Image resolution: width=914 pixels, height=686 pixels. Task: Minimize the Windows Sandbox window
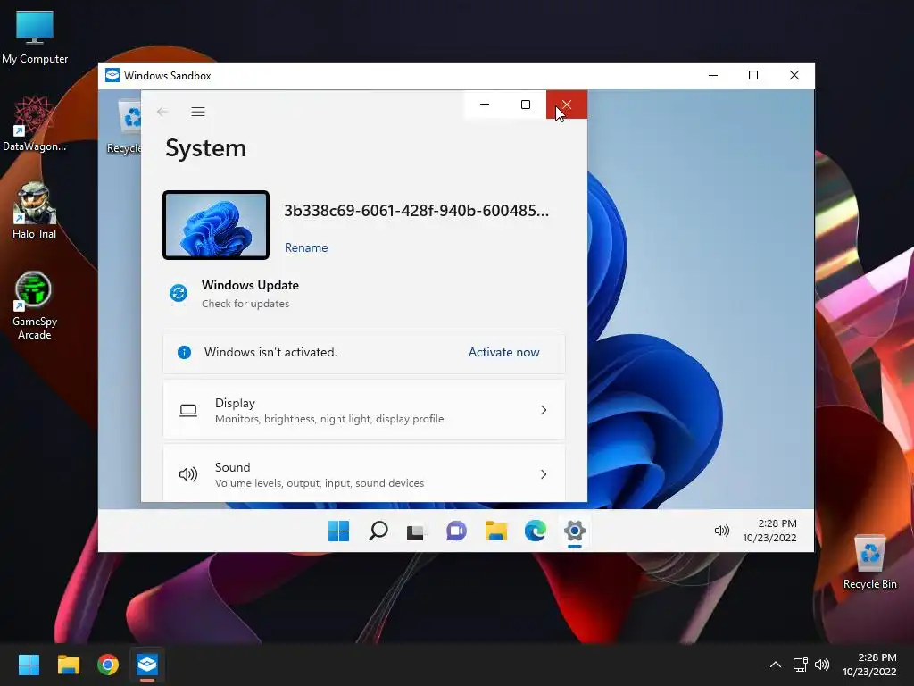pyautogui.click(x=713, y=75)
